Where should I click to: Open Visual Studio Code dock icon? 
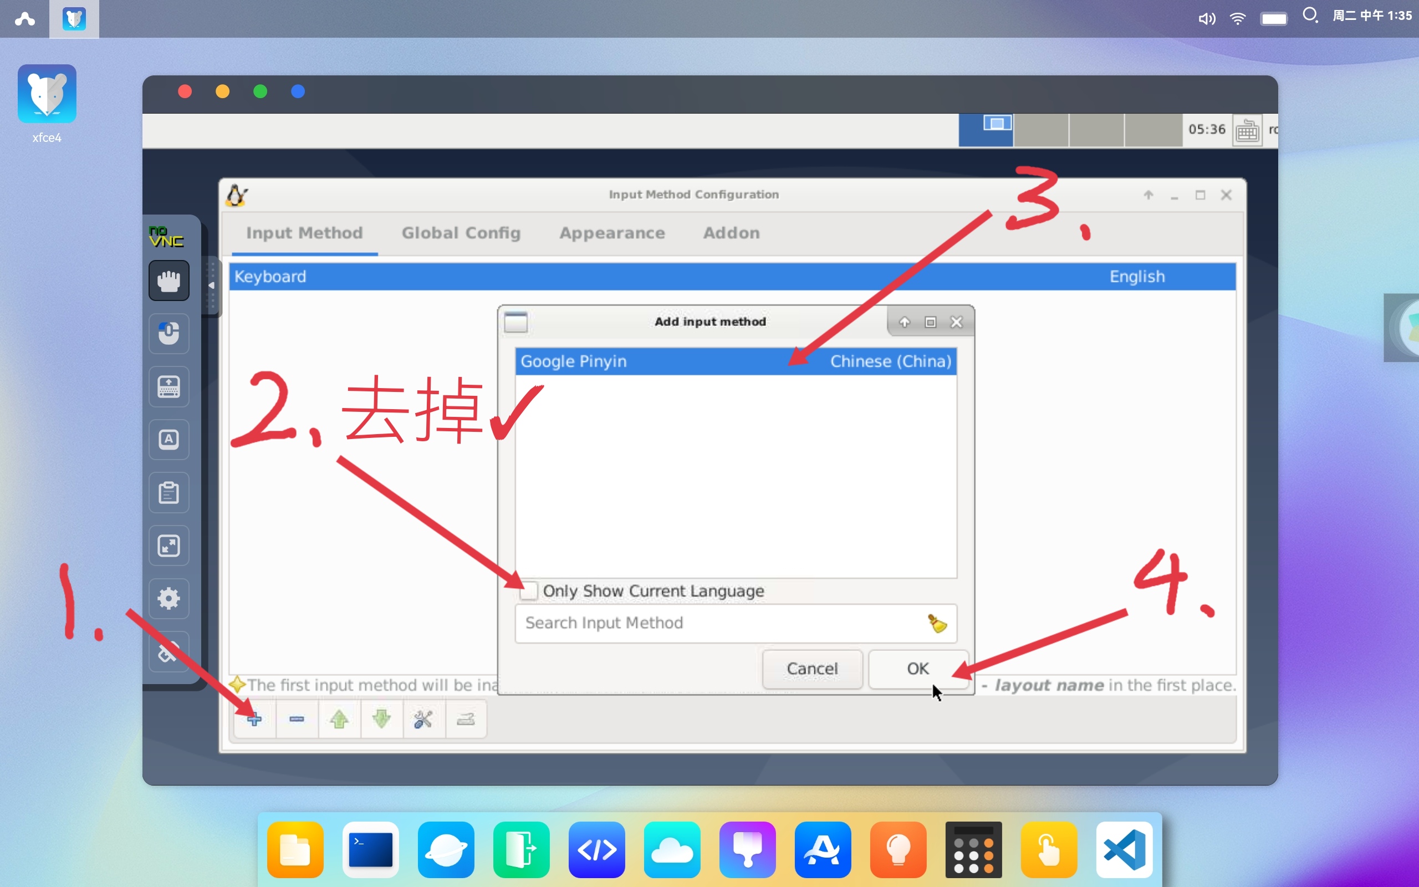click(x=1124, y=849)
